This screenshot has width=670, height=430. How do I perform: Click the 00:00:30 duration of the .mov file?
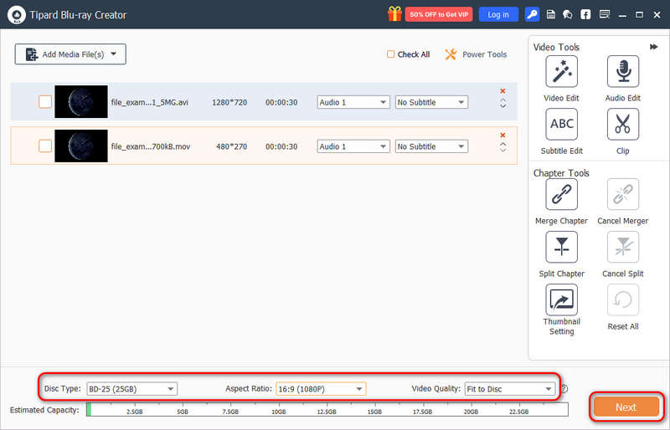(x=281, y=146)
